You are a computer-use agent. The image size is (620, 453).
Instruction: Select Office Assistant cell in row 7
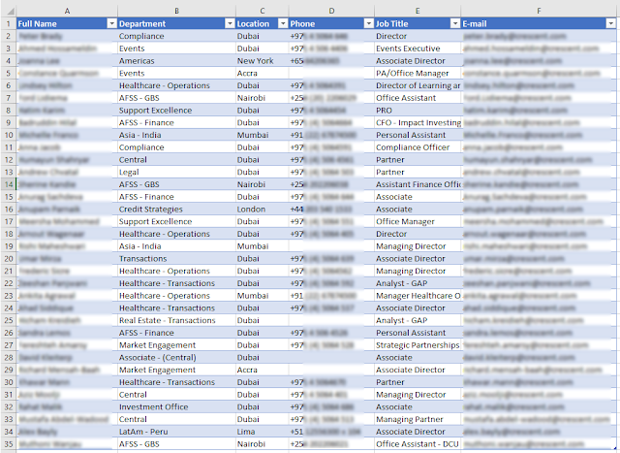(418, 98)
